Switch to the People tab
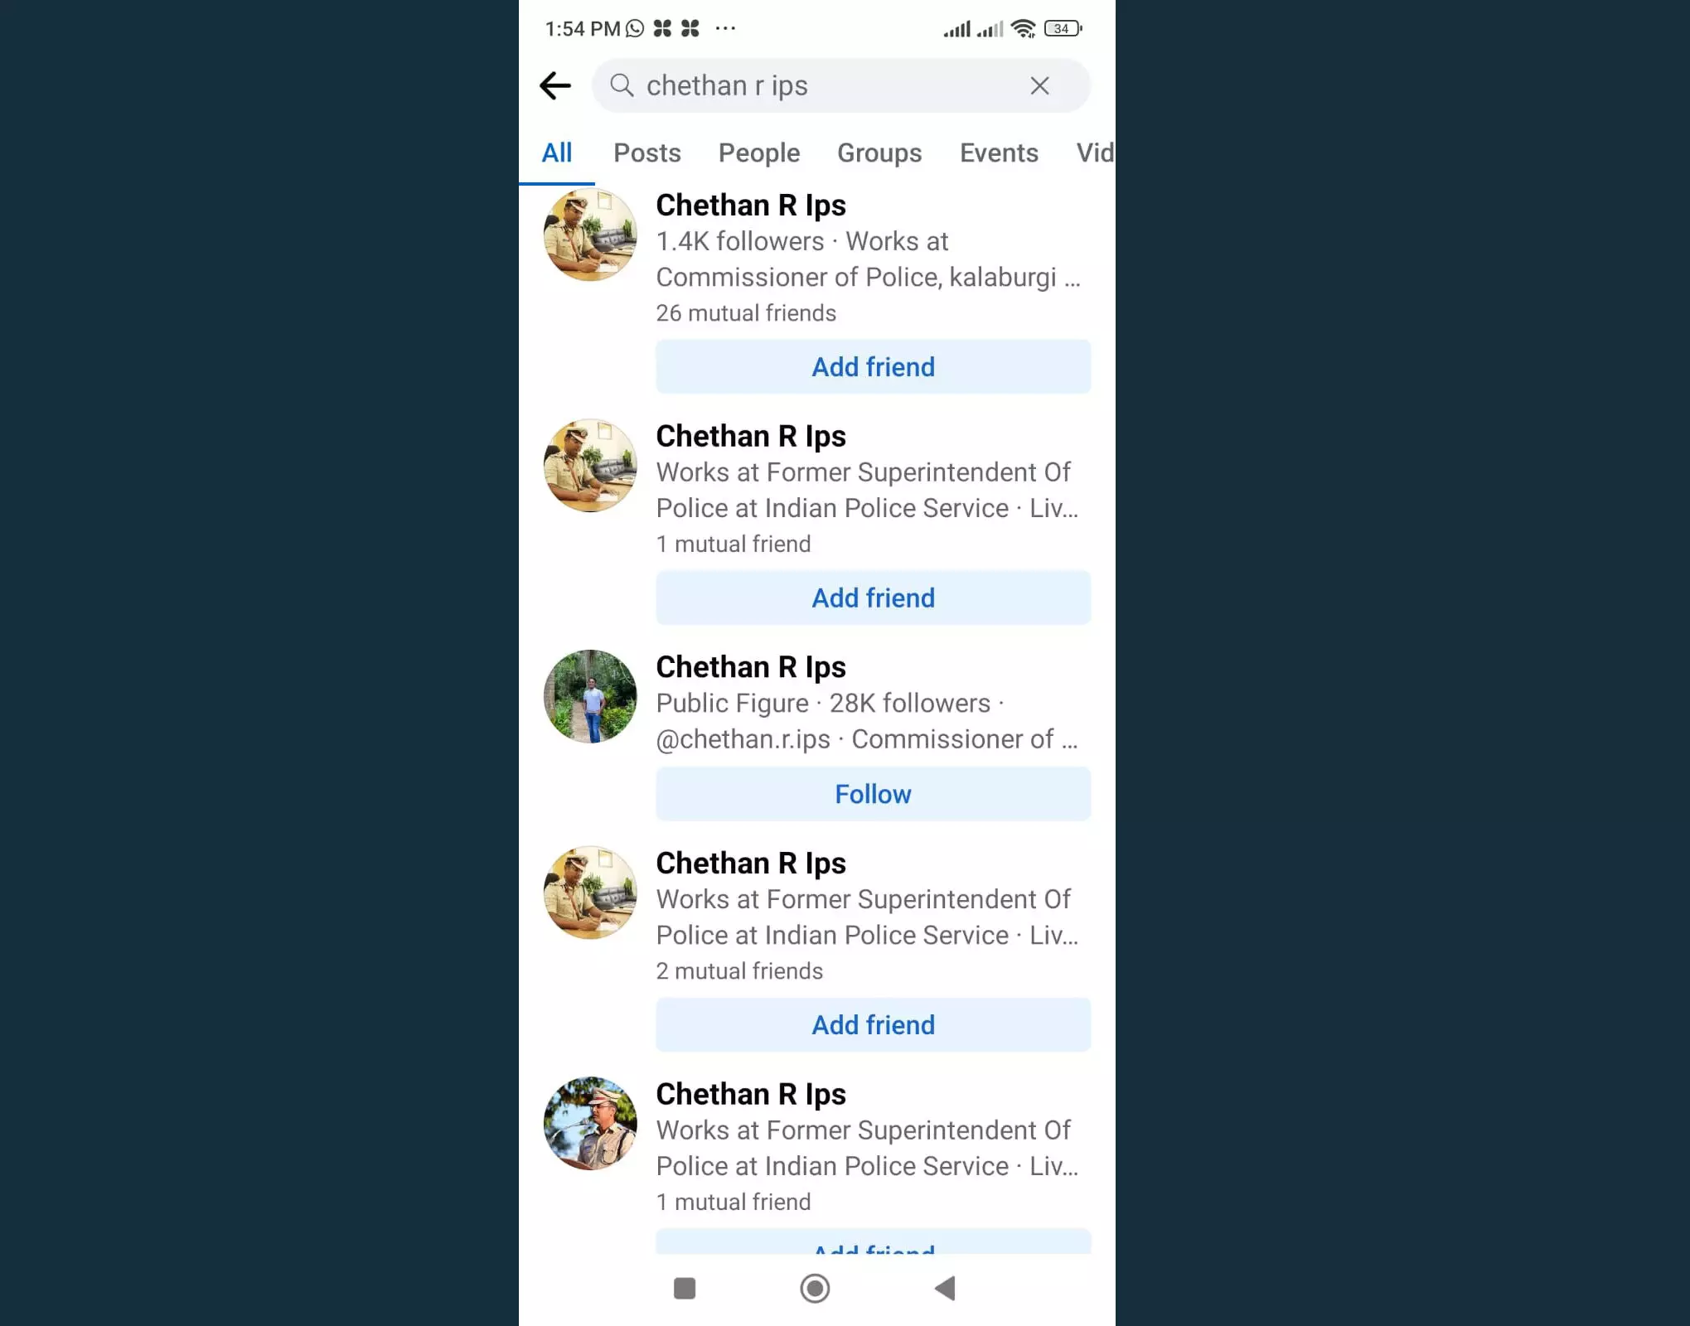This screenshot has width=1690, height=1326. (x=758, y=152)
